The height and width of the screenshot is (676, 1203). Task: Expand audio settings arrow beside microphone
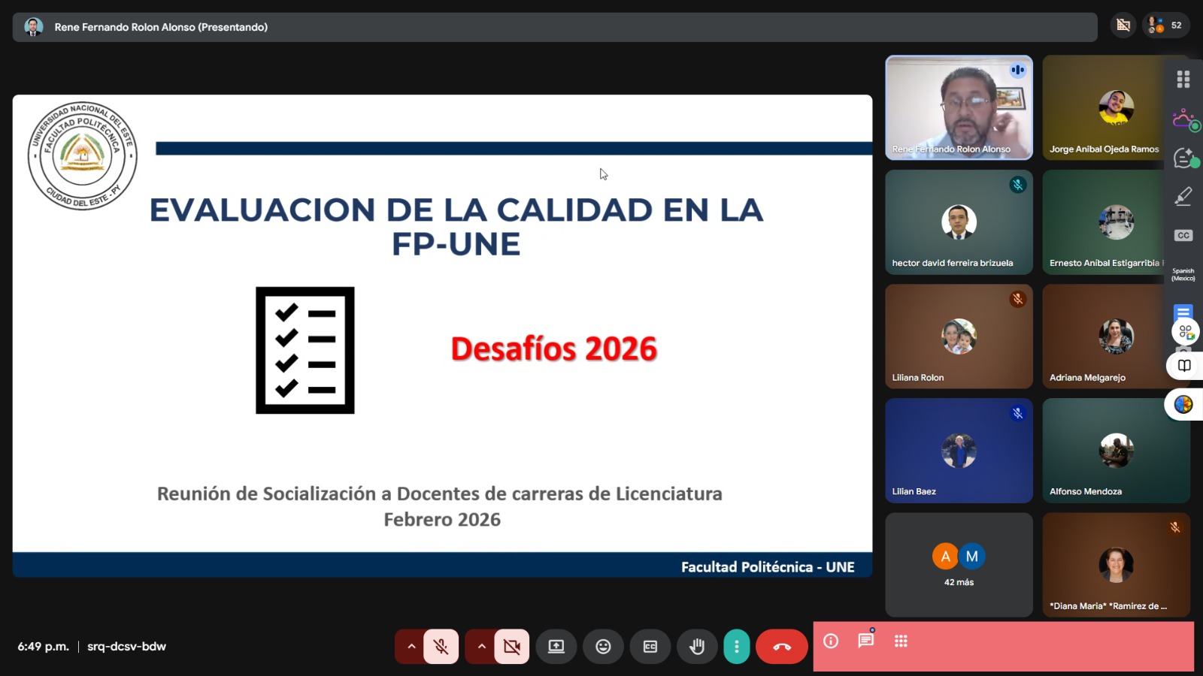(x=411, y=647)
